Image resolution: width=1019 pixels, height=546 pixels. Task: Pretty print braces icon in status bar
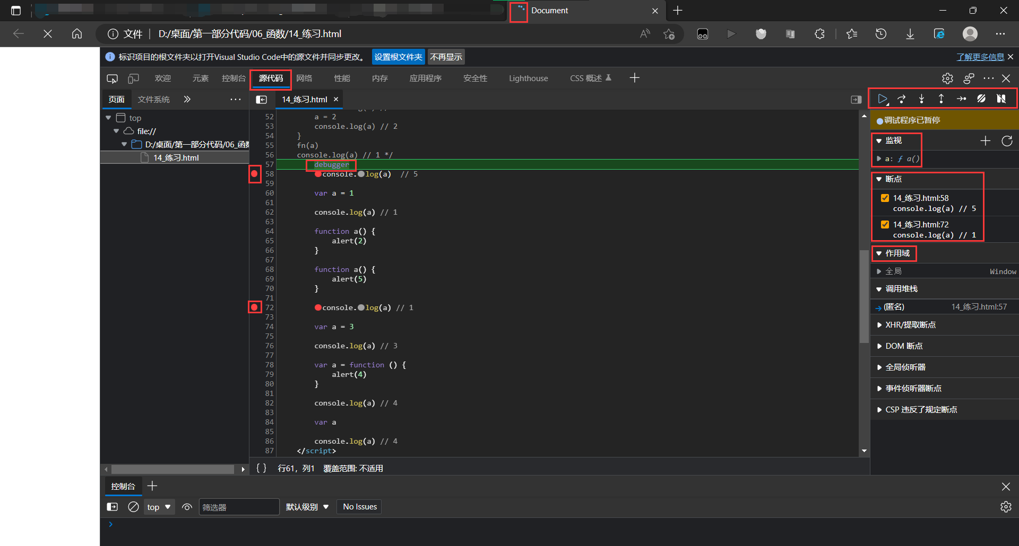[261, 468]
